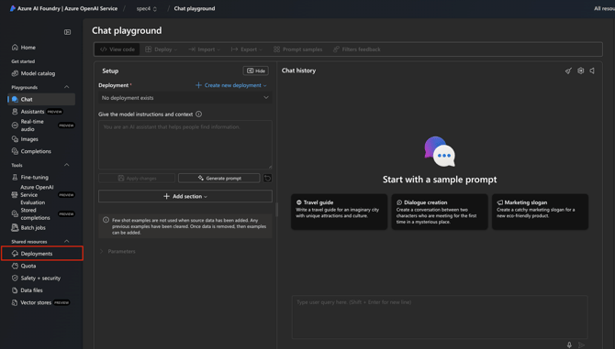Click the Vector stores icon

click(x=15, y=302)
